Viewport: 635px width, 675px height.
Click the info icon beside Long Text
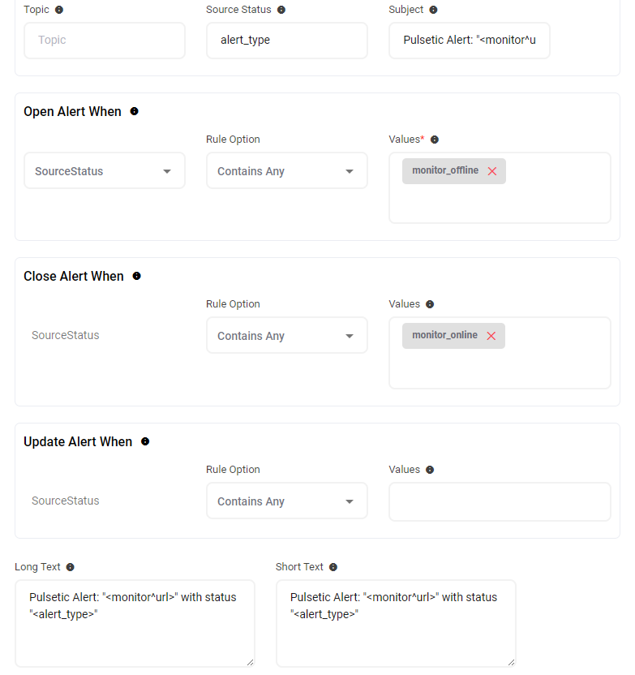click(x=70, y=567)
